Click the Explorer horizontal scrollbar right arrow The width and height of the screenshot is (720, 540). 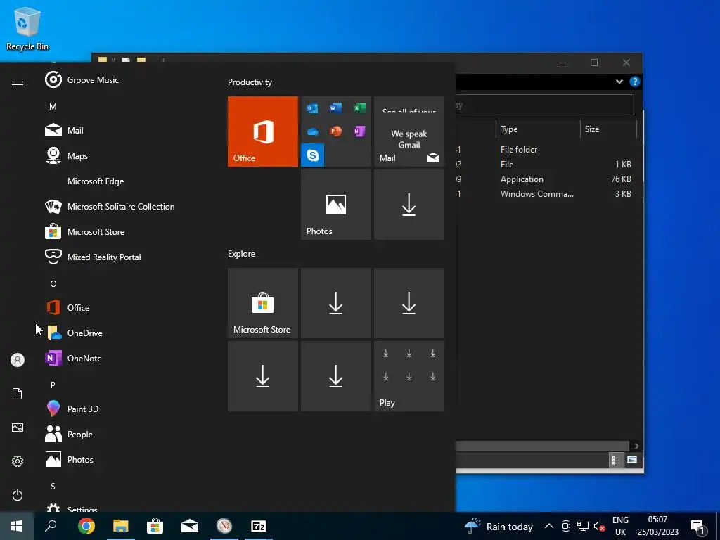click(x=636, y=446)
